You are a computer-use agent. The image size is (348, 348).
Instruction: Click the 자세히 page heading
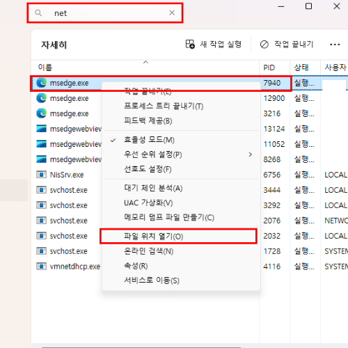[54, 45]
